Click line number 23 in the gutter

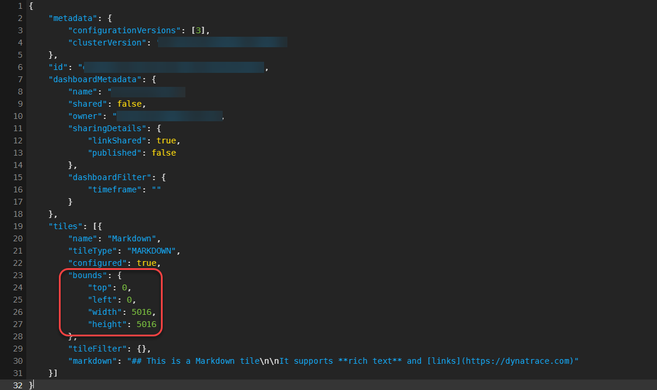tap(16, 275)
